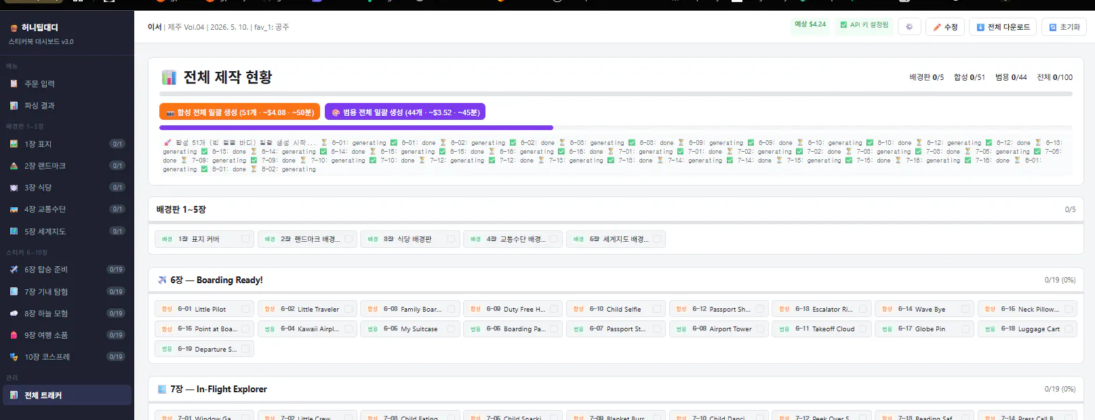Click the 3장 식당 plate icon
The width and height of the screenshot is (1095, 420).
(14, 188)
